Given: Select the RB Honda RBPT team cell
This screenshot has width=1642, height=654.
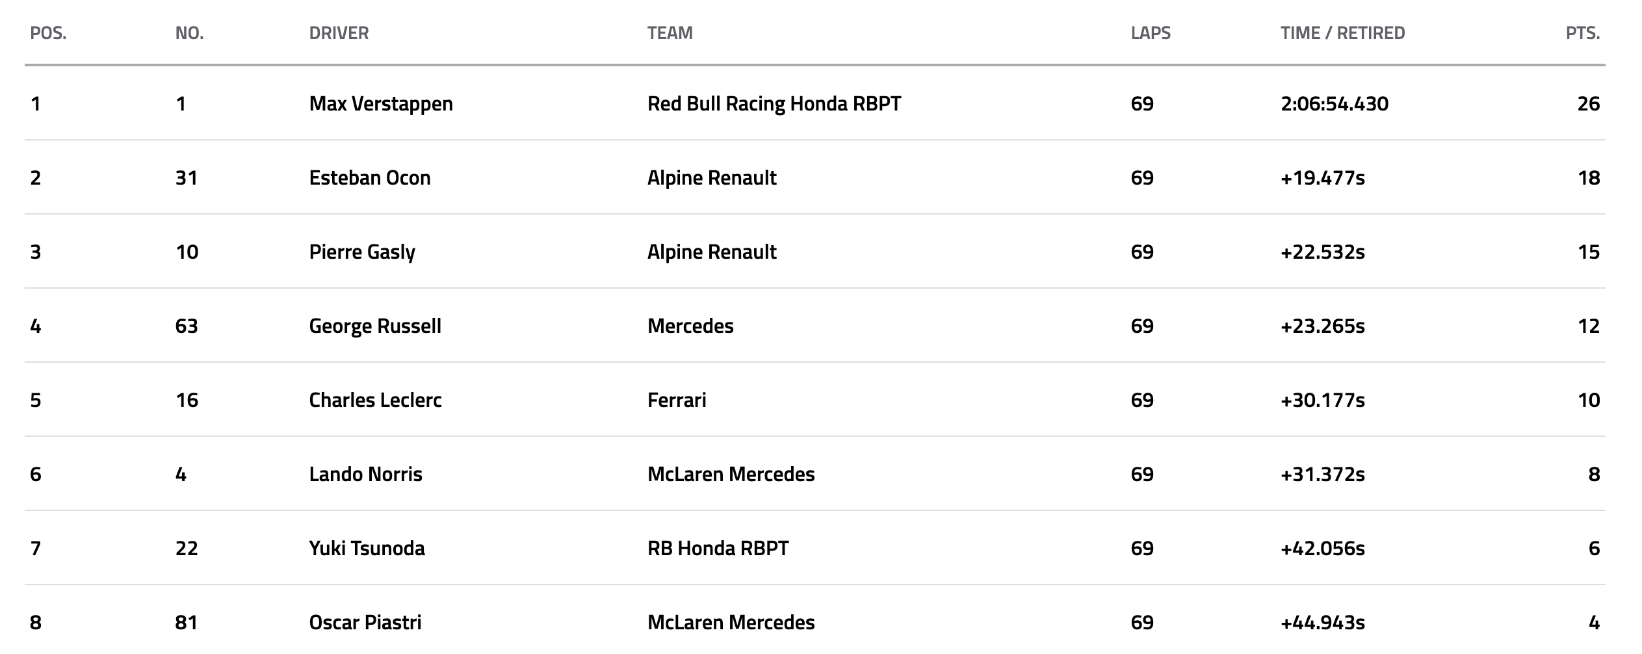Looking at the screenshot, I should click(718, 549).
